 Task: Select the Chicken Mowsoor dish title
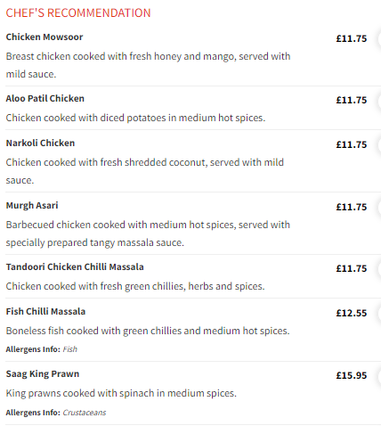tap(45, 37)
